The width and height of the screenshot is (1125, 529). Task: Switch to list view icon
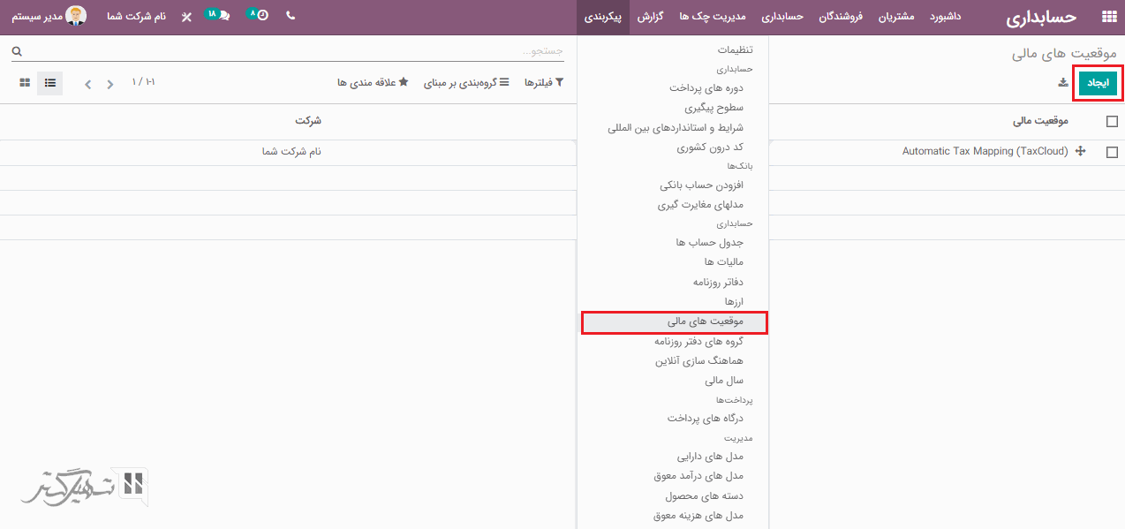pyautogui.click(x=49, y=83)
